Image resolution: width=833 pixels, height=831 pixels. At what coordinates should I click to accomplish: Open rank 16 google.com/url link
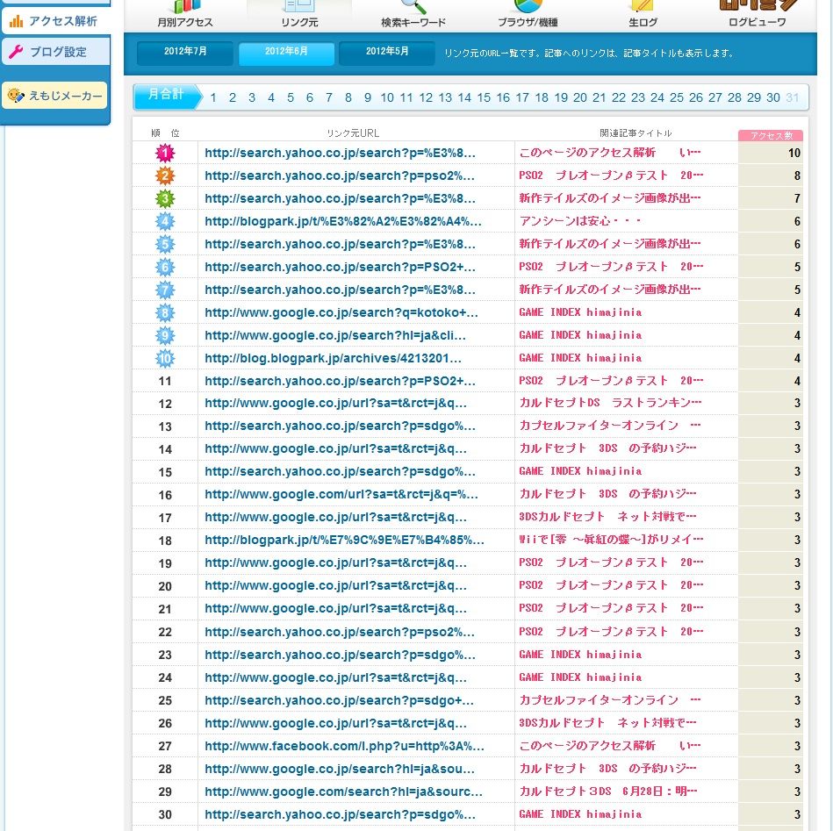[341, 495]
